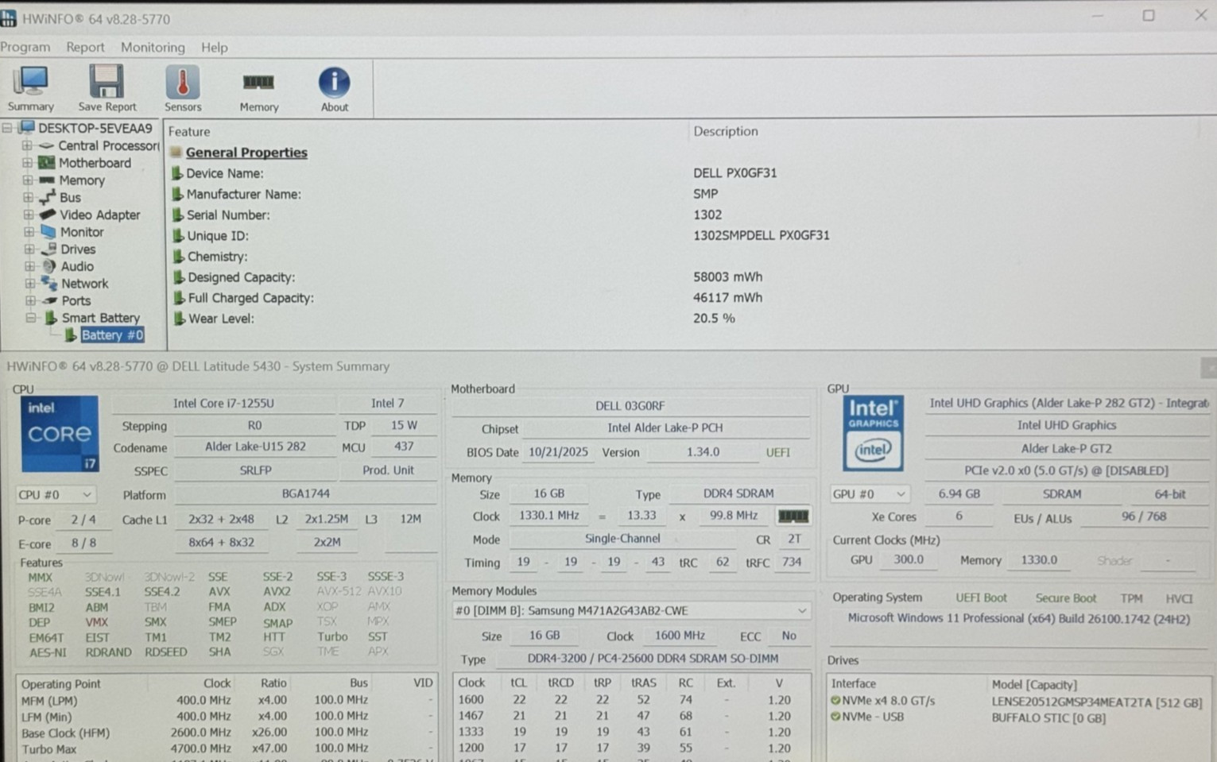Expand the Ports tree node
Viewport: 1217px width, 762px height.
pos(30,300)
